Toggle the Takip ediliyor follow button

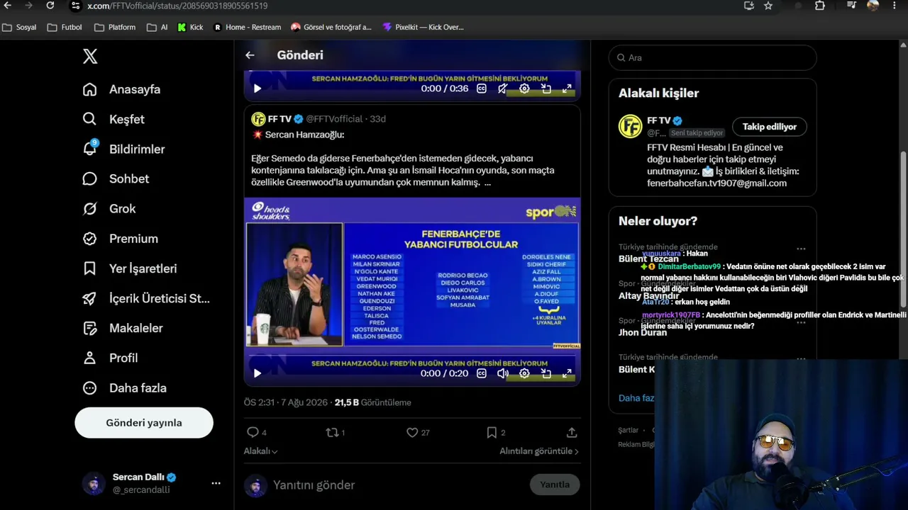[x=770, y=127]
